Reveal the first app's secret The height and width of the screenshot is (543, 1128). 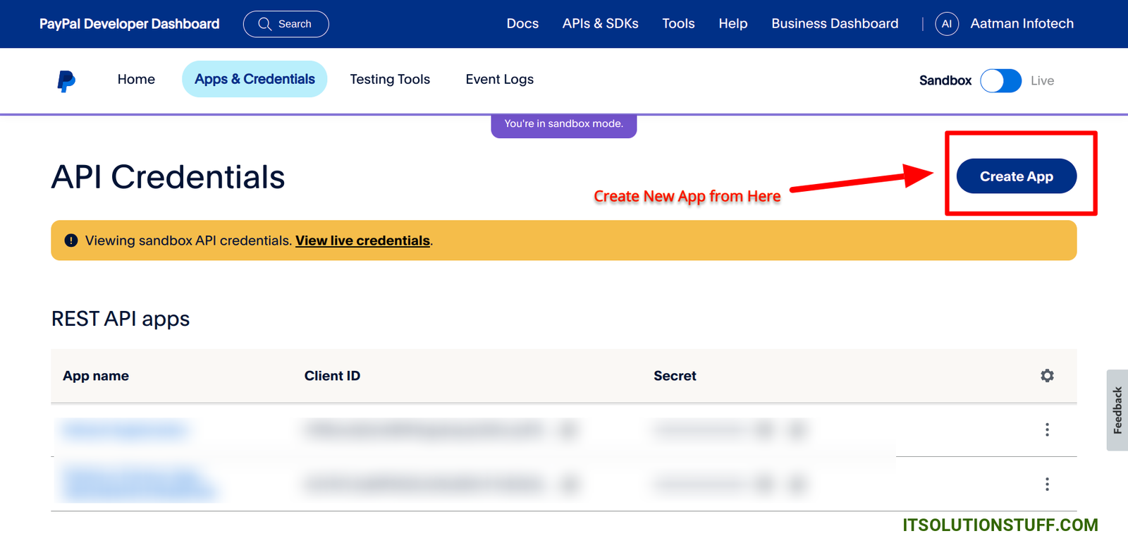pos(764,429)
